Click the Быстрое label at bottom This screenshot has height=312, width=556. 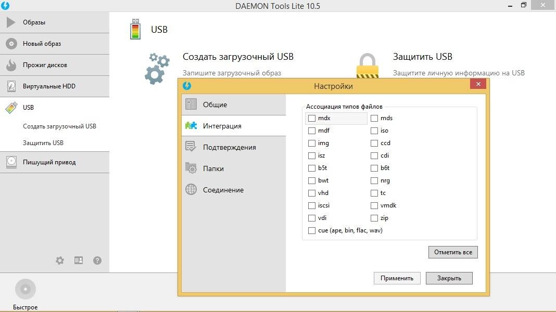25,307
